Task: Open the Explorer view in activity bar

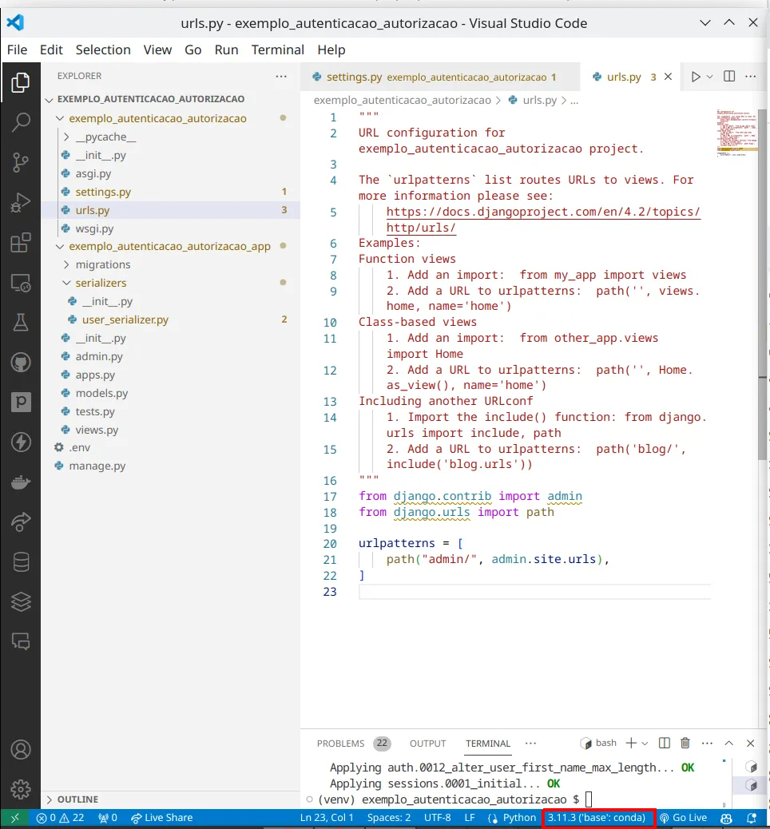Action: pos(21,82)
